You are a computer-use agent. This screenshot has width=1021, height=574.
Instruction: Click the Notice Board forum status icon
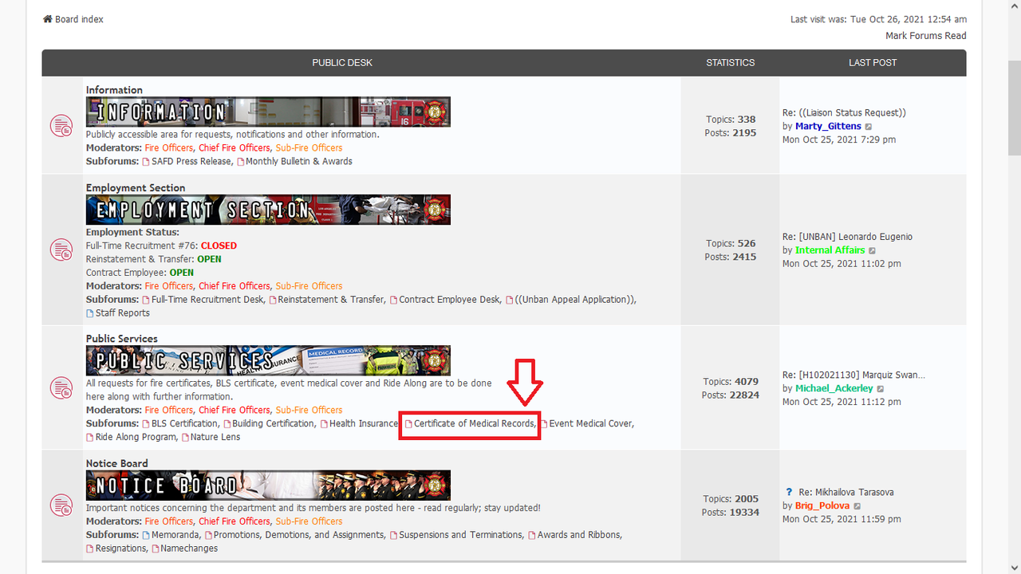61,505
